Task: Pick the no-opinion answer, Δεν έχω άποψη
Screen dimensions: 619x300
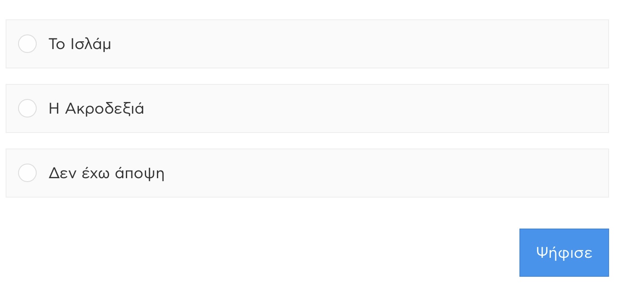Action: pyautogui.click(x=307, y=173)
